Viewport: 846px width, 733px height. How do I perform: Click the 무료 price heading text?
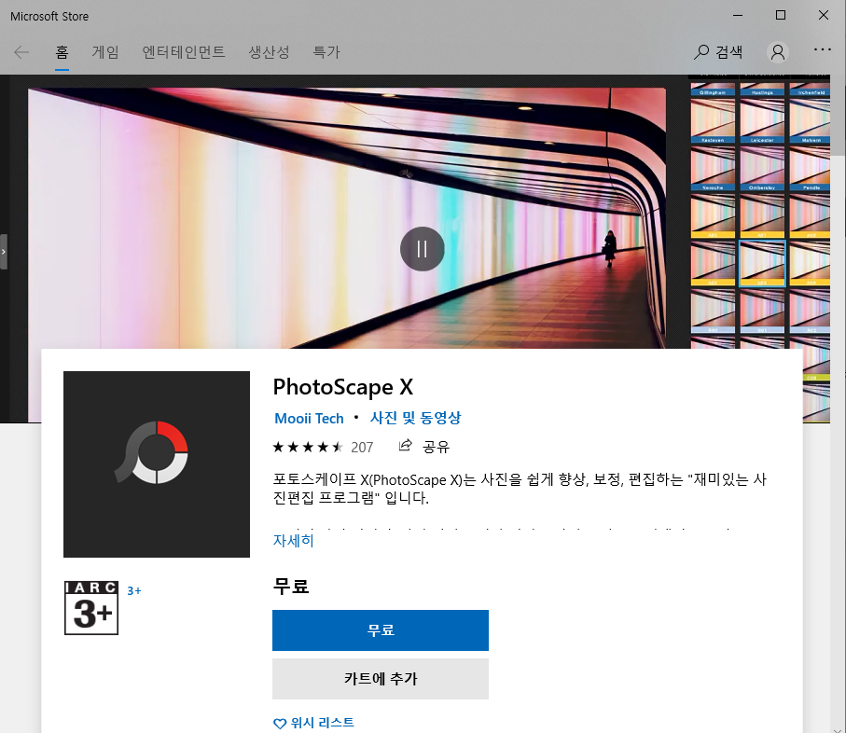[291, 586]
